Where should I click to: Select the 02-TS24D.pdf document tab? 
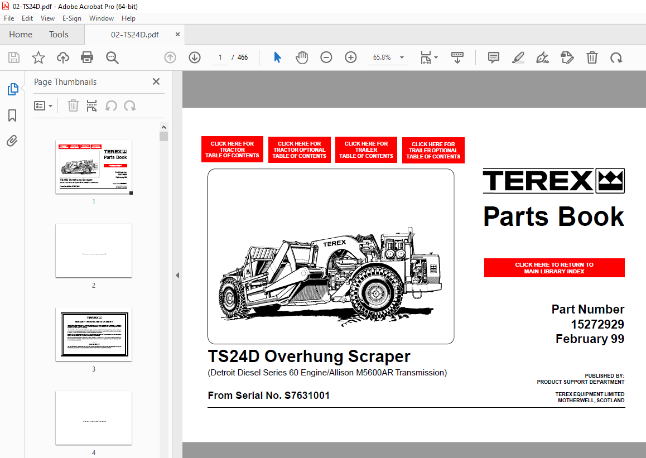coord(134,35)
